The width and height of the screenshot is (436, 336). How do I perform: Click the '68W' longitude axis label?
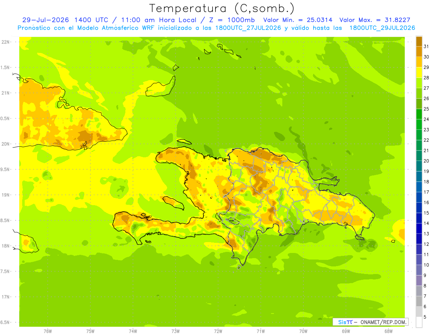(388, 332)
